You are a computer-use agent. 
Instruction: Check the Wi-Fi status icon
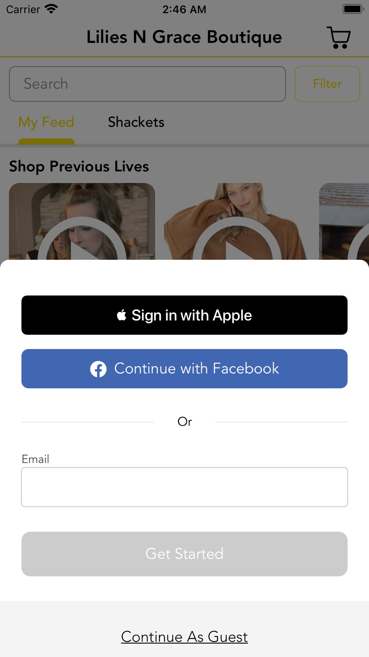point(51,9)
